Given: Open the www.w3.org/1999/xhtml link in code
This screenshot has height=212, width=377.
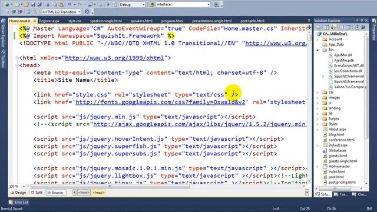Looking at the screenshot, I should tap(114, 58).
